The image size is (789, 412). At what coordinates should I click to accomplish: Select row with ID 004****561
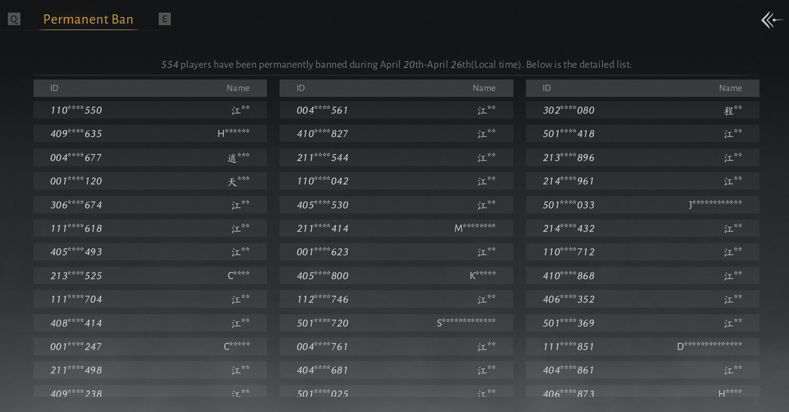[396, 110]
